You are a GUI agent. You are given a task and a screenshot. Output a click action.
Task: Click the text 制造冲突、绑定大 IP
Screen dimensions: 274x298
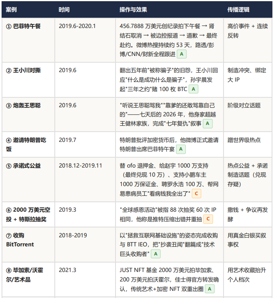click(247, 75)
